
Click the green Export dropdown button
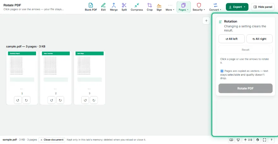coord(237,7)
